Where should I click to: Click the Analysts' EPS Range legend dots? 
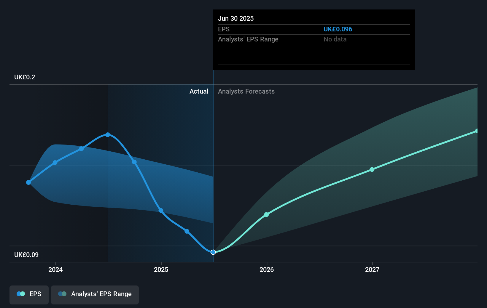pyautogui.click(x=62, y=294)
